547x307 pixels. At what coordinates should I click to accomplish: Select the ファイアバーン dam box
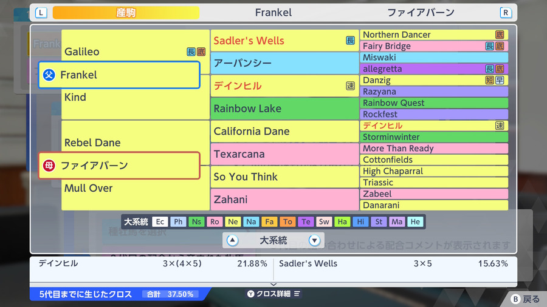119,166
